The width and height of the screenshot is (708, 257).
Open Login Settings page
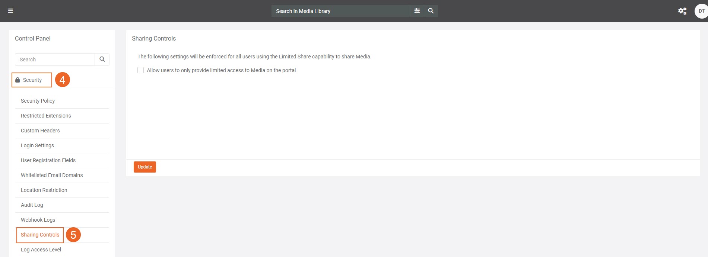[37, 145]
